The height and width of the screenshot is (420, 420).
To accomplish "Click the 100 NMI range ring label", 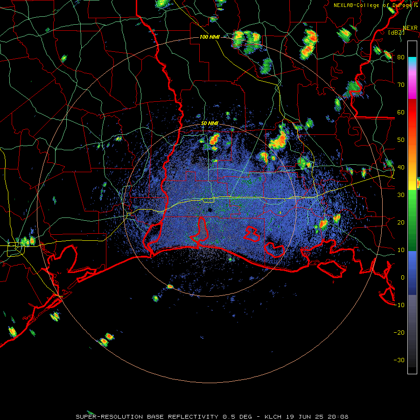I will (x=210, y=37).
